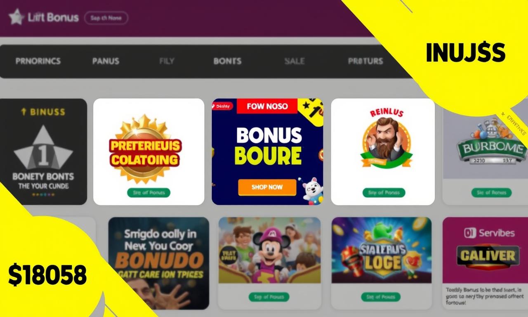Viewport: 528px width, 317px height.
Task: Select the PANUS navigation tab
Action: [106, 61]
